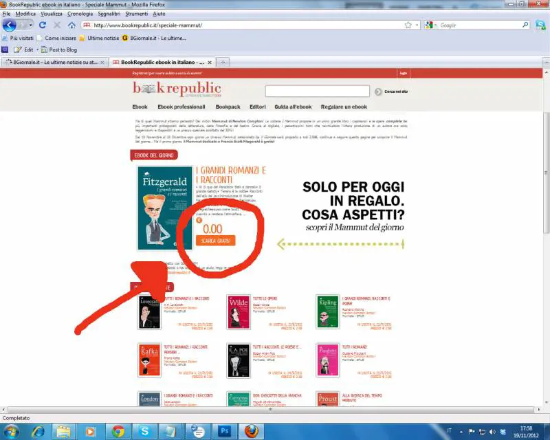
Task: Open a new tab with plus button
Action: 223,62
